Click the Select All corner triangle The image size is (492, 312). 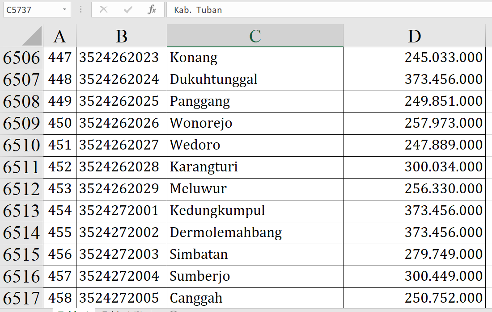[x=32, y=36]
